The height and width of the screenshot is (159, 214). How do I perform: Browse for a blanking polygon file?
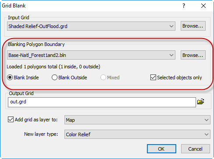[x=193, y=55]
